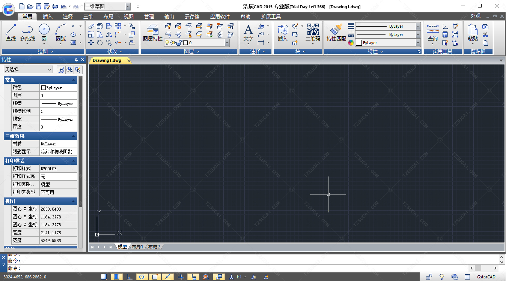Choose the Erase tool in the modify panel
The height and width of the screenshot is (281, 506).
pos(91,26)
